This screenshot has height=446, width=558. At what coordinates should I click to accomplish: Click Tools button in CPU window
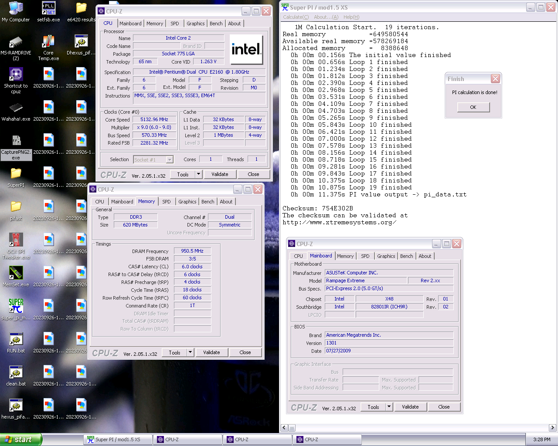pos(183,174)
